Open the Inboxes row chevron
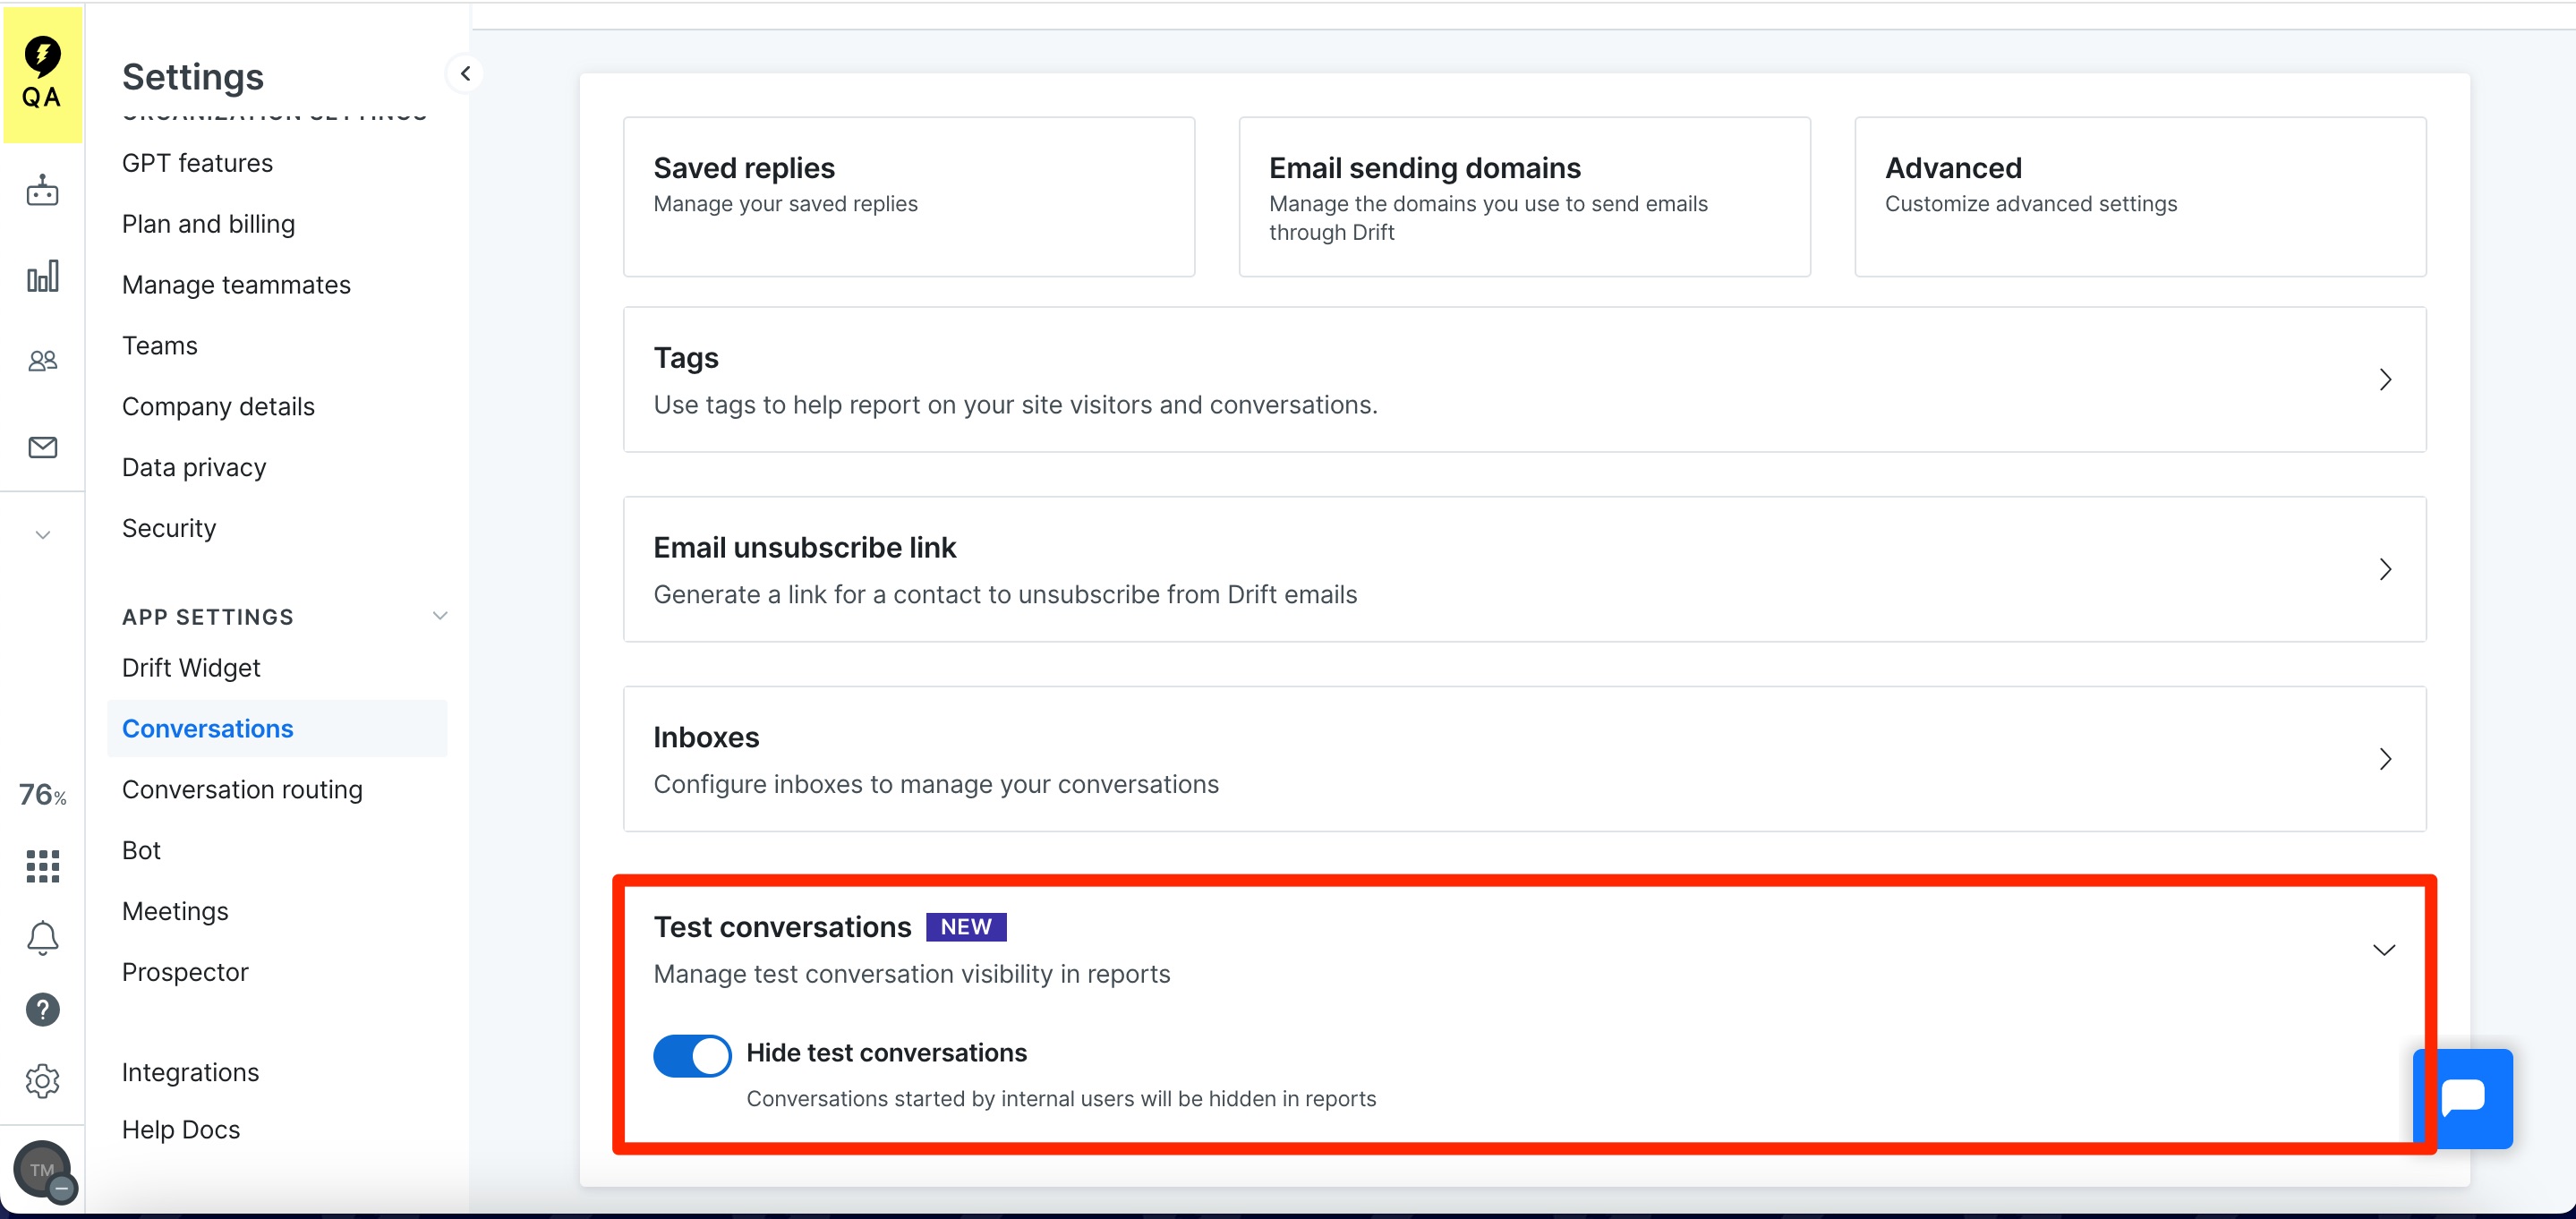2576x1219 pixels. (x=2385, y=759)
